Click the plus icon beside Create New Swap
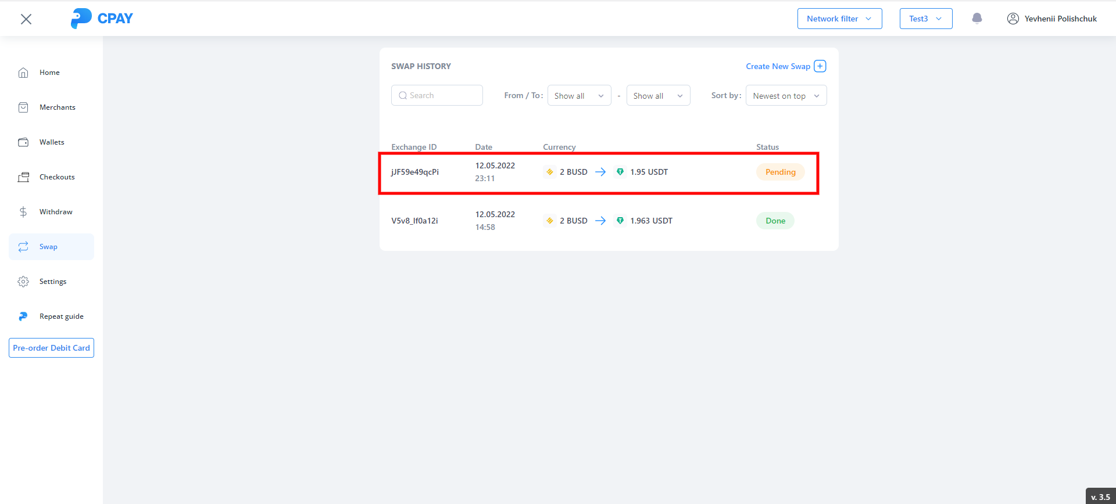Screen dimensions: 1116x504 coord(820,66)
